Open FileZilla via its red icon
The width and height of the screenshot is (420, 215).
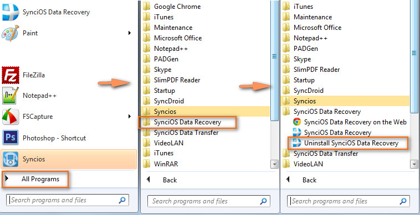[x=11, y=75]
